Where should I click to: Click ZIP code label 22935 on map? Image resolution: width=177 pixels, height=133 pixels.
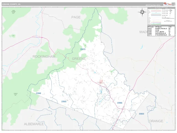pos(64,101)
